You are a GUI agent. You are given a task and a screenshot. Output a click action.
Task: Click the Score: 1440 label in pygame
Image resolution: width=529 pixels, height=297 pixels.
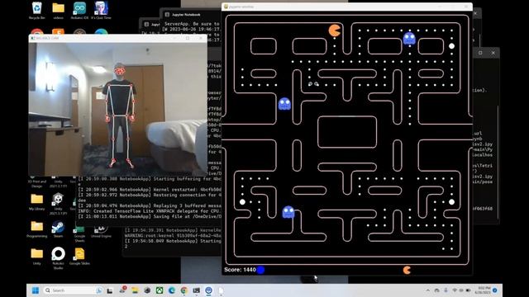pyautogui.click(x=240, y=270)
